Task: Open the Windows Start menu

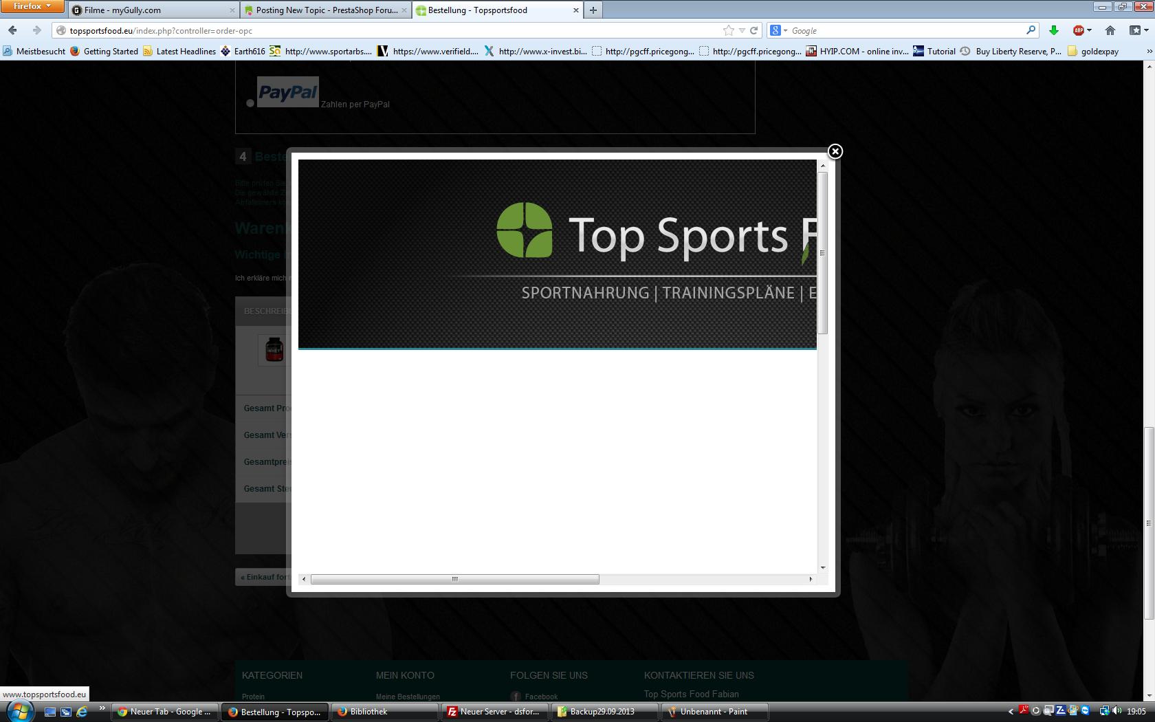Action: (x=19, y=711)
